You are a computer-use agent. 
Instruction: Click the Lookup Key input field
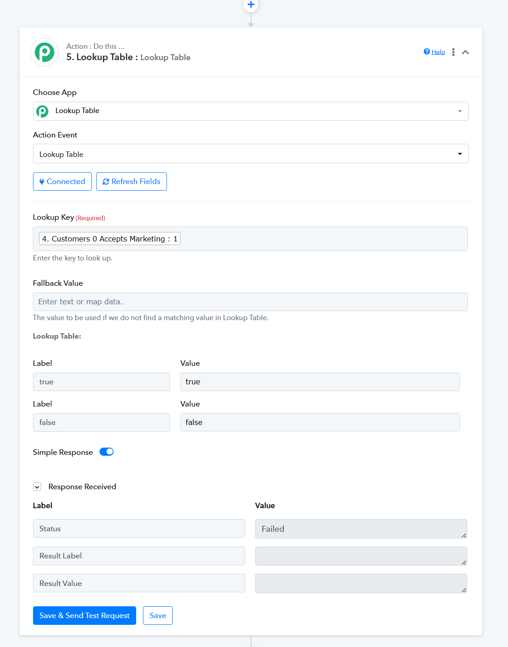click(250, 239)
